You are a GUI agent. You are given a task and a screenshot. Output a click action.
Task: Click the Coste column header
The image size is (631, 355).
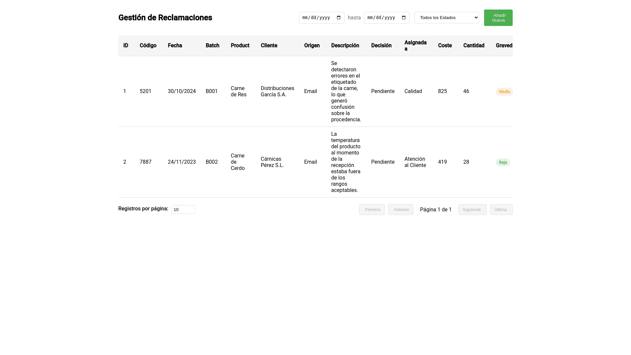point(445,46)
